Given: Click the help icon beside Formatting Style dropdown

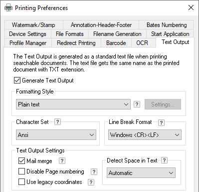Looking at the screenshot, I should click(137, 104).
